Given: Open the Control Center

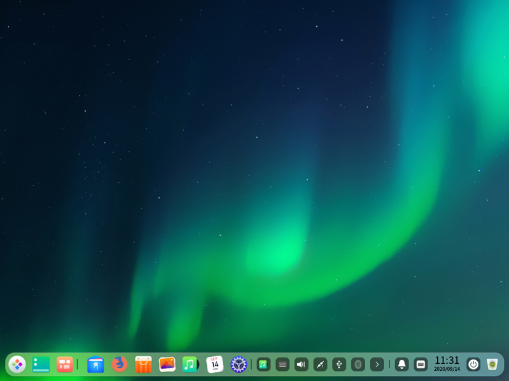Looking at the screenshot, I should 237,364.
